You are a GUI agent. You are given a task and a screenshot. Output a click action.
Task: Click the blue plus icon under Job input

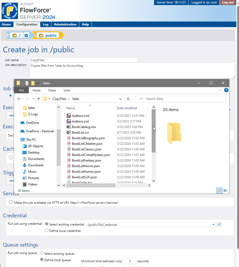10,96
